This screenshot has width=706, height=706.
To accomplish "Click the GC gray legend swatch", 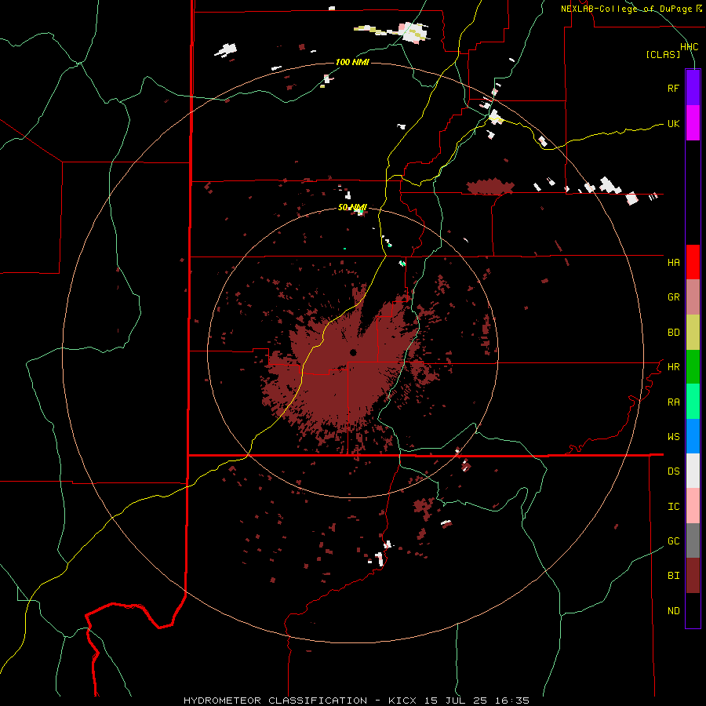I will pos(693,540).
